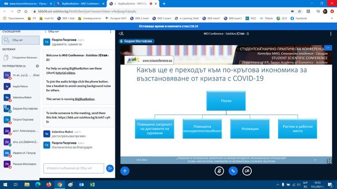337x189 pixels.
Task: Open the BigBlueButton link in chat
Action: pyautogui.click(x=85, y=99)
